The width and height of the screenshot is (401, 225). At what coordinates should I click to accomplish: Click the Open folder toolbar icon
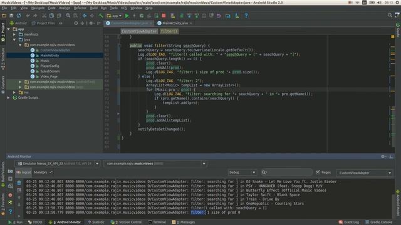click(4, 16)
